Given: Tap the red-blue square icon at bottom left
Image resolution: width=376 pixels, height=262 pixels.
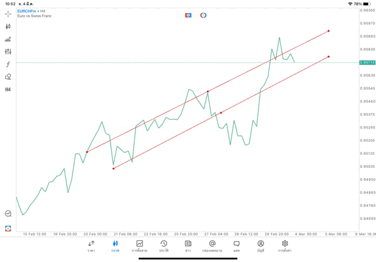Looking at the screenshot, I should (x=8, y=228).
